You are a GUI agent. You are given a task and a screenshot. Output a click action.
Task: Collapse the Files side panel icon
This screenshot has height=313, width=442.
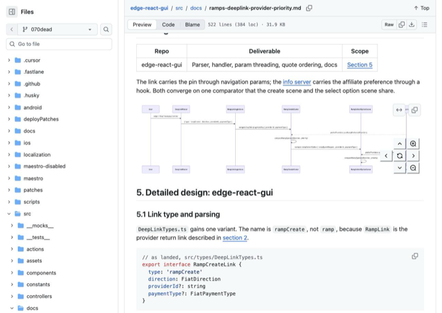pos(12,12)
